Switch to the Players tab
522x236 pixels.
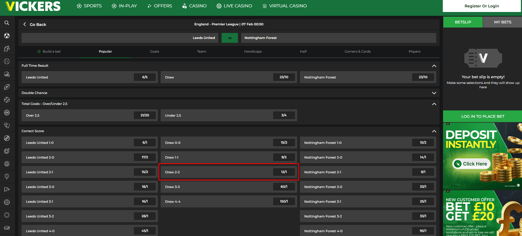click(x=414, y=52)
